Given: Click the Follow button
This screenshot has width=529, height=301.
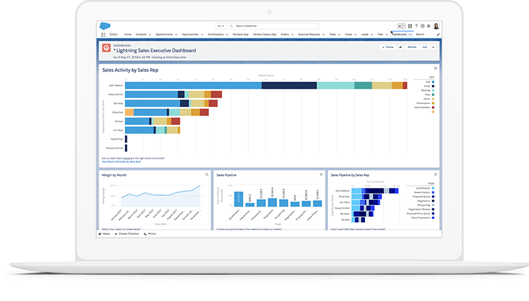Looking at the screenshot, I should (x=387, y=47).
